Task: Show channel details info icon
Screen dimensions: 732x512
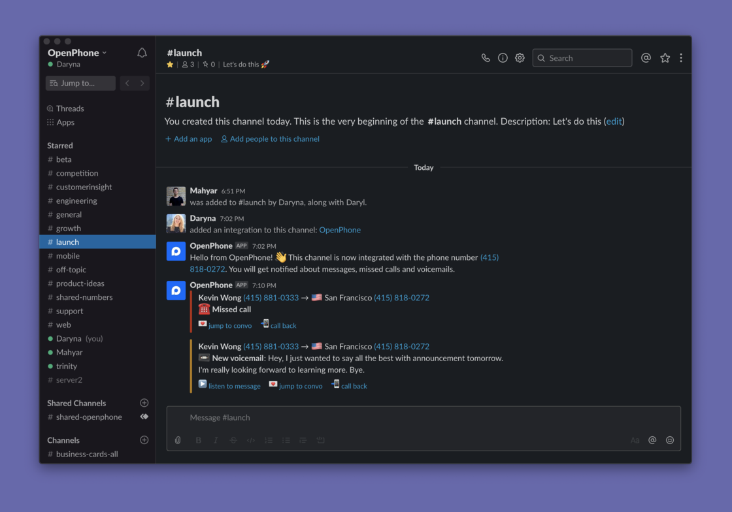Action: coord(503,58)
